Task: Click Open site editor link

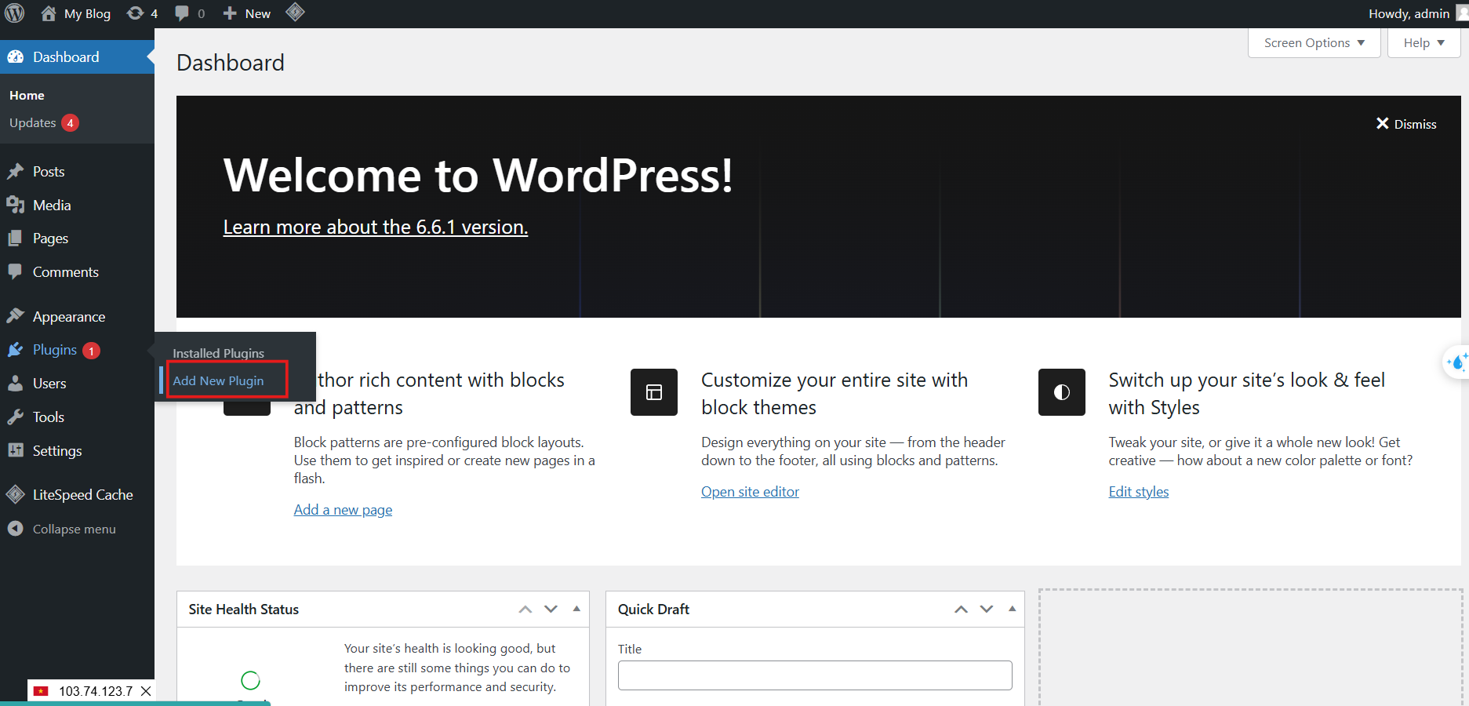Action: (x=750, y=492)
